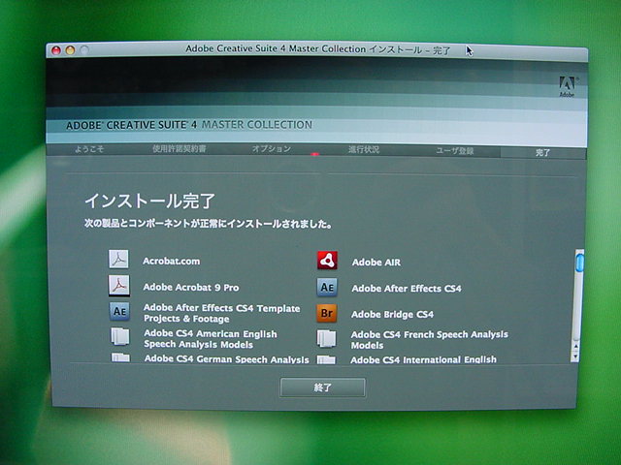Click the red Adobe AIR icon
Screen dimensions: 621x465
pyautogui.click(x=328, y=261)
